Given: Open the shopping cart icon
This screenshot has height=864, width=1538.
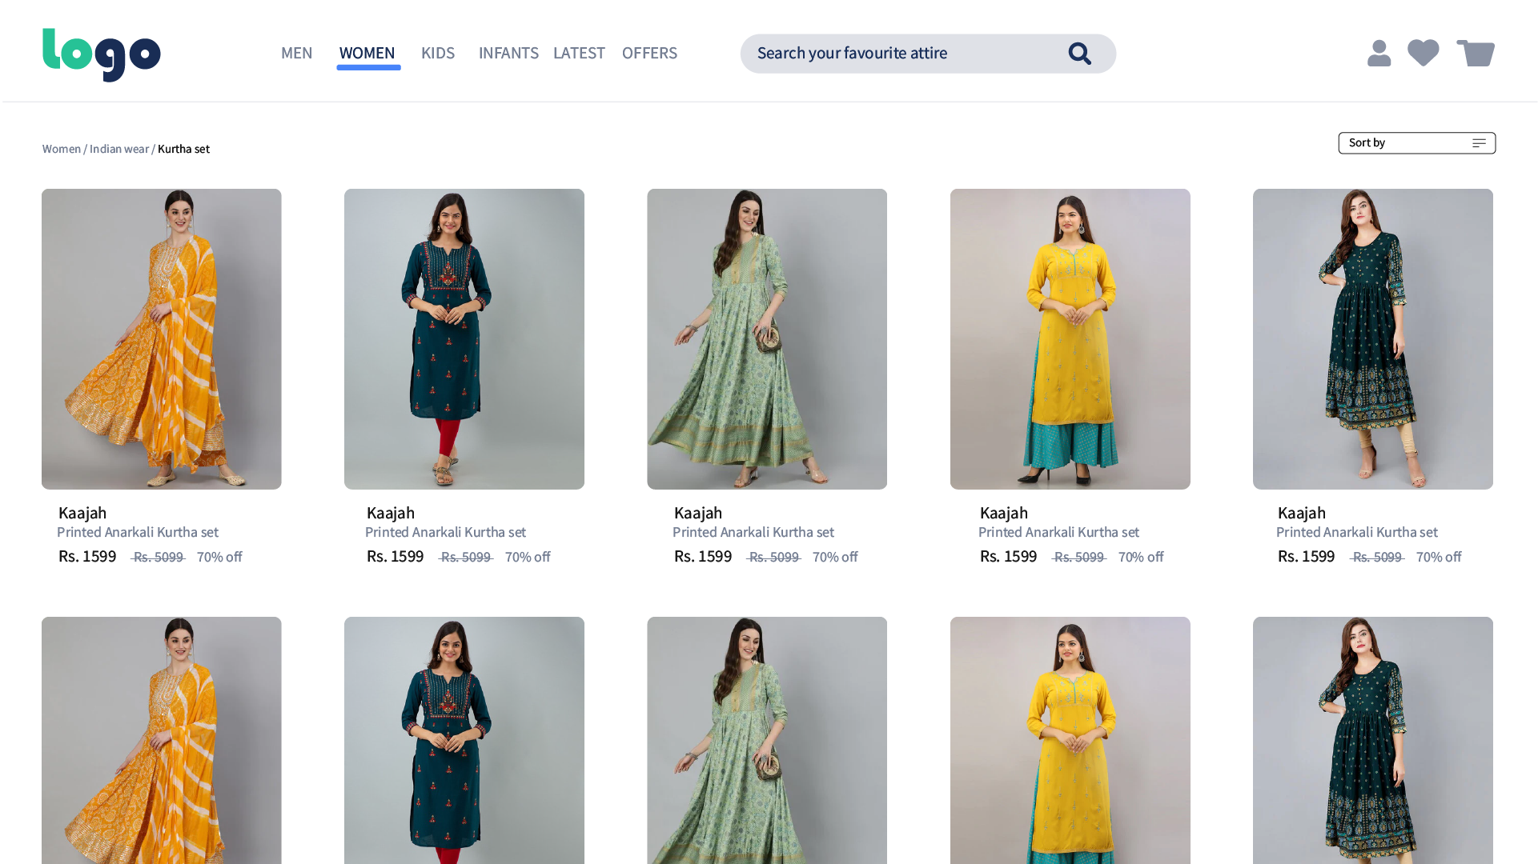Looking at the screenshot, I should pos(1476,53).
